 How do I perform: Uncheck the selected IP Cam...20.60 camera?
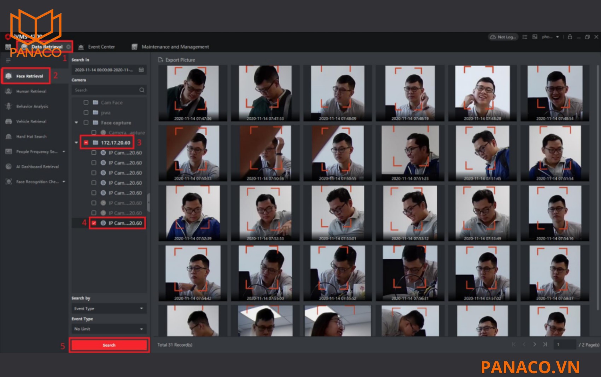pyautogui.click(x=94, y=223)
